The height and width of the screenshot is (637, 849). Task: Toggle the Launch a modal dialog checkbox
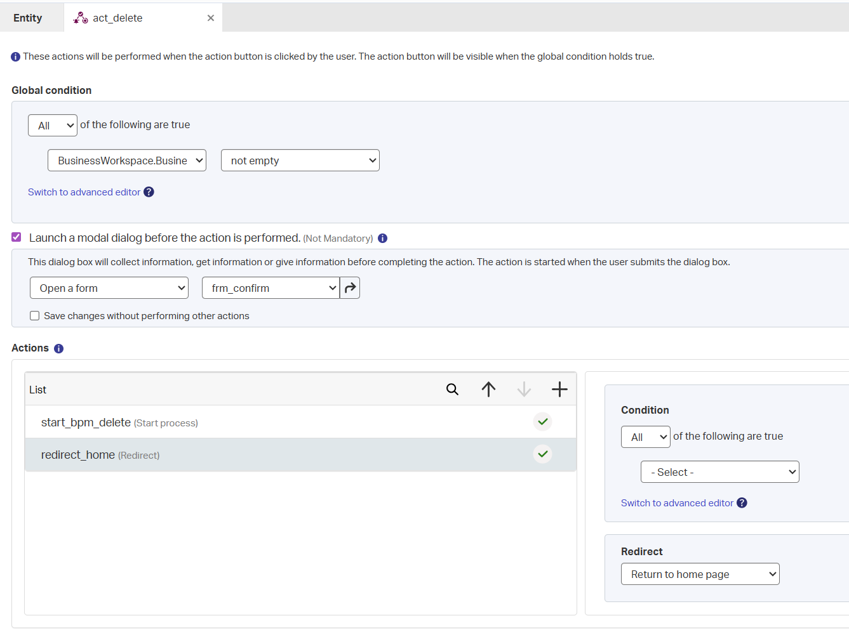[17, 237]
